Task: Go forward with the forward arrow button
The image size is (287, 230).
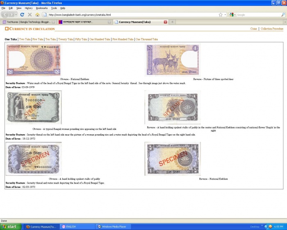Action: [x=11, y=14]
